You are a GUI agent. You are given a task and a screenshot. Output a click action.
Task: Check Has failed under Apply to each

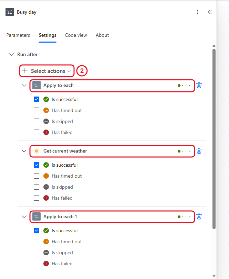click(x=37, y=132)
